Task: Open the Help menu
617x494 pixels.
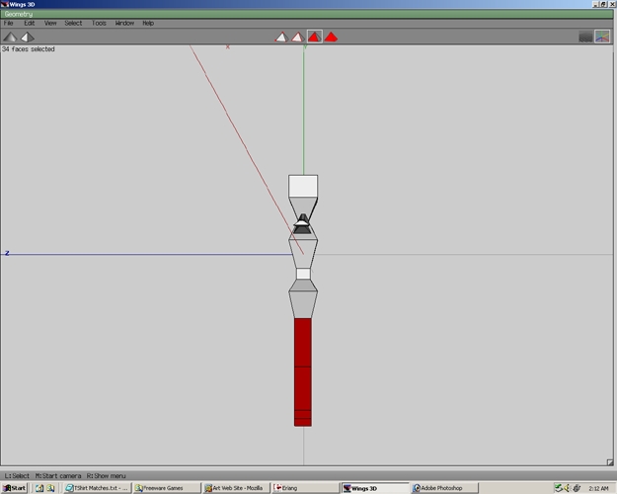Action: tap(148, 24)
